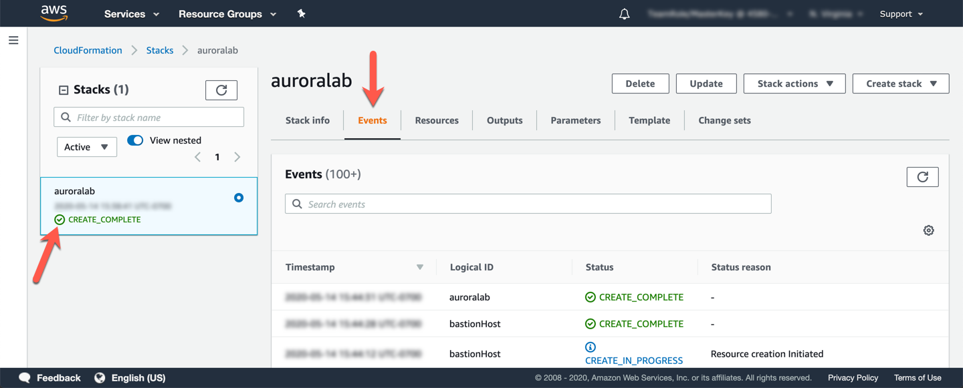Switch to the Change sets tab
963x388 pixels.
724,120
